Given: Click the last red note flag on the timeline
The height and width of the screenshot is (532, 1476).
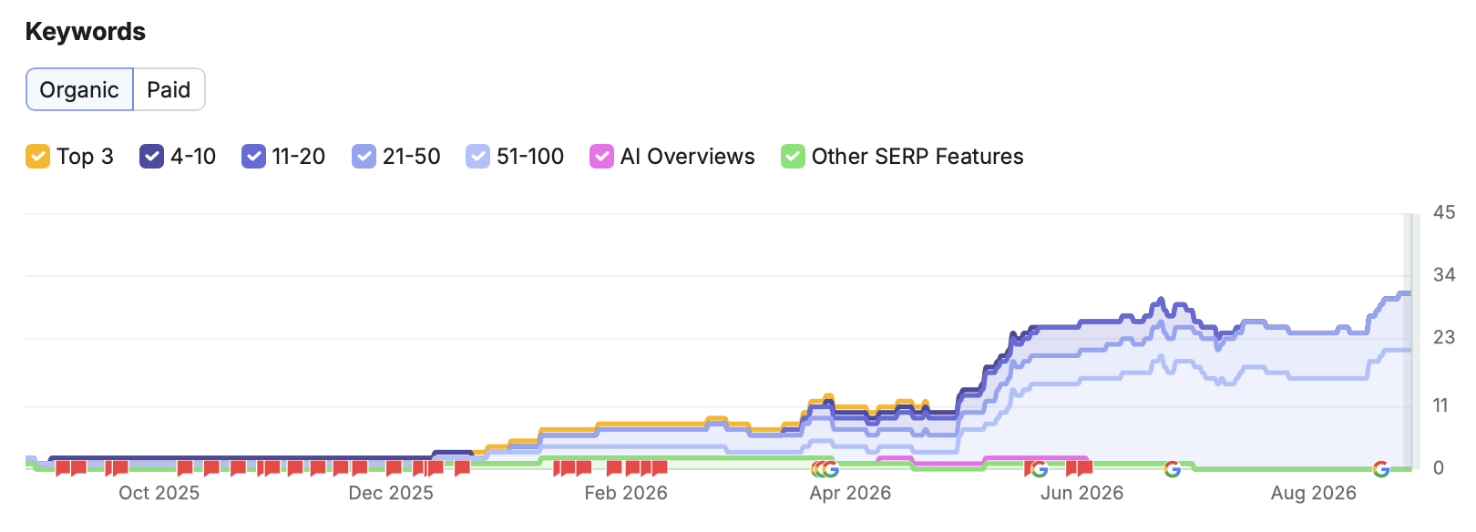Looking at the screenshot, I should tap(1085, 468).
